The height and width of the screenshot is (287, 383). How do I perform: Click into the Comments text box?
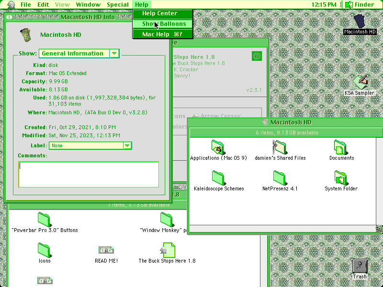[x=89, y=175]
